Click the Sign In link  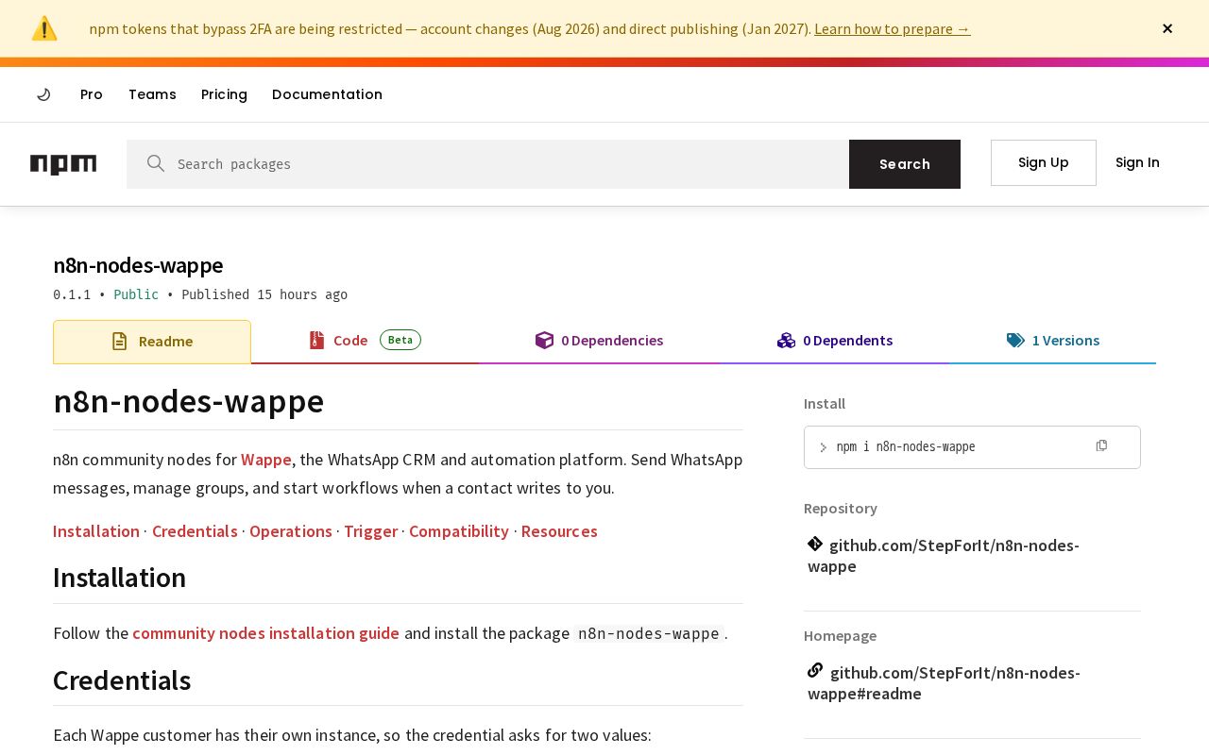(1137, 162)
